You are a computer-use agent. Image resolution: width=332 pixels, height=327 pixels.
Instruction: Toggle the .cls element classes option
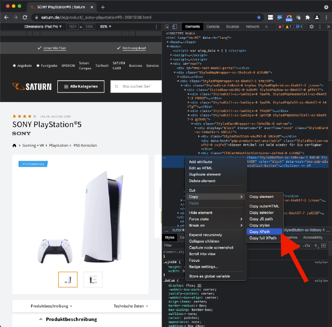307,246
